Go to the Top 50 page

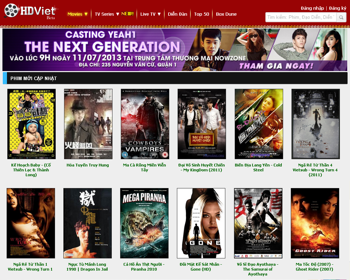[x=202, y=14]
